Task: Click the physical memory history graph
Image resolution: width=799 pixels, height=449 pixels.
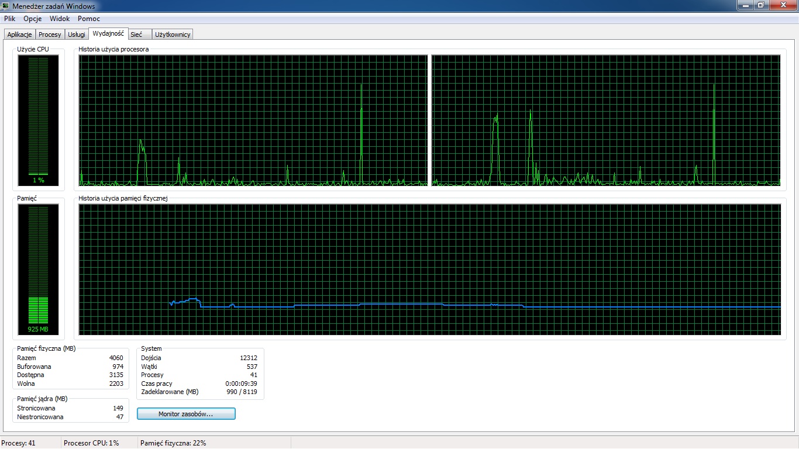Action: tap(430, 270)
